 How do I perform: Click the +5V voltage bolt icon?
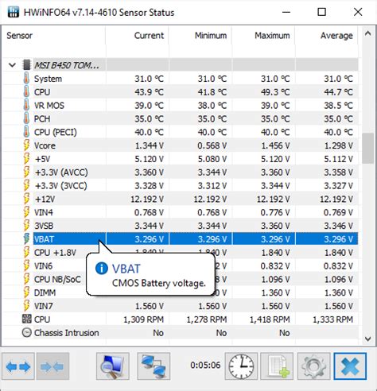point(26,159)
